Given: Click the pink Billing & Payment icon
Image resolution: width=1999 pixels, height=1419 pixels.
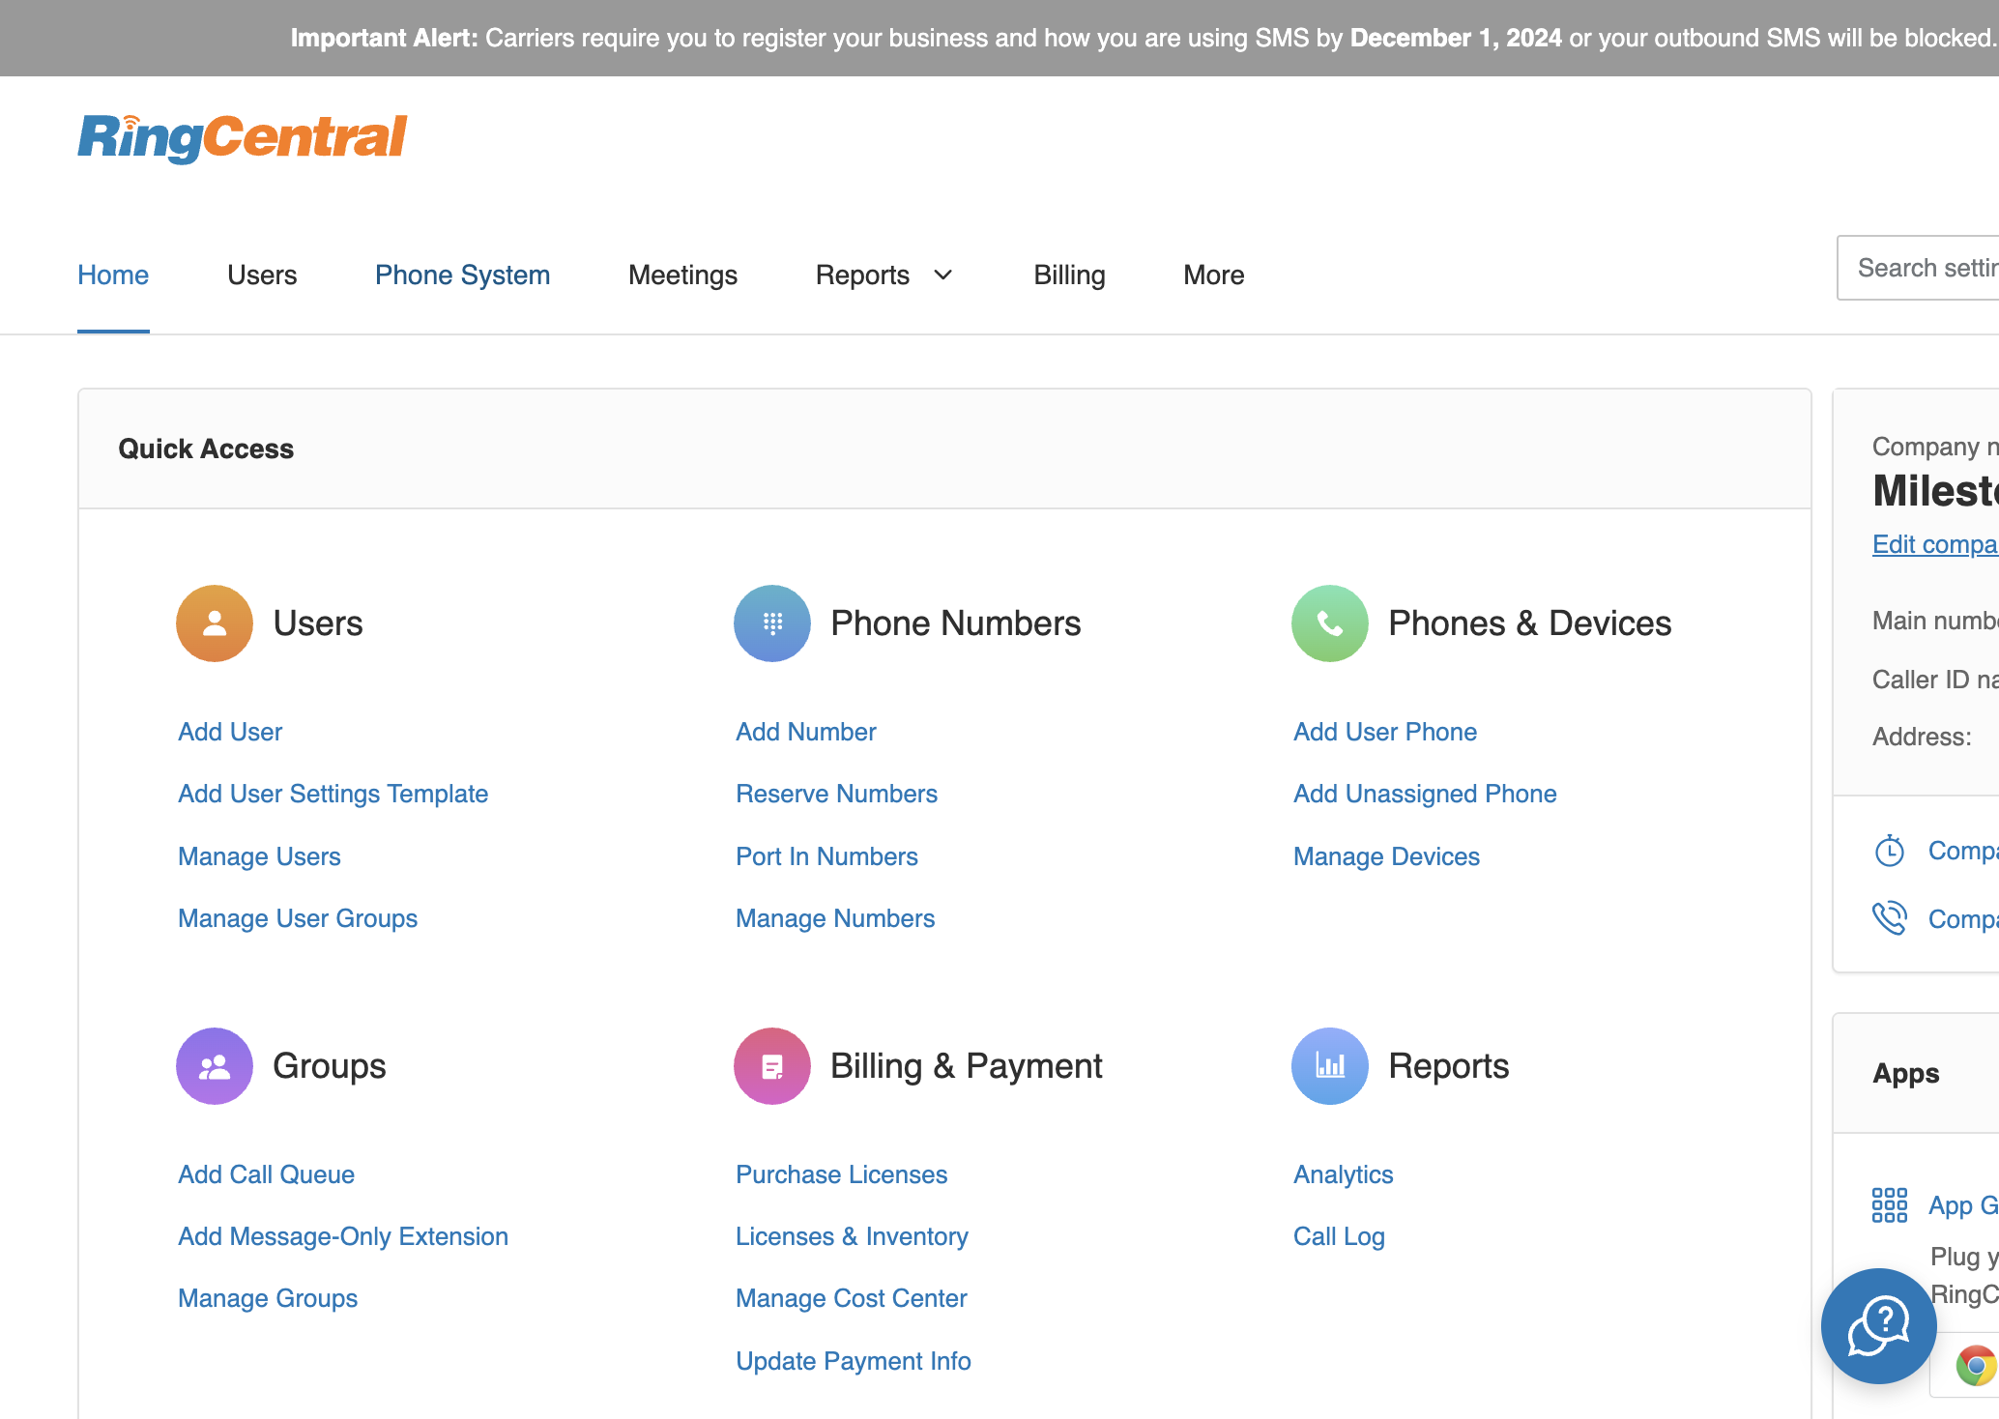Looking at the screenshot, I should click(x=772, y=1066).
